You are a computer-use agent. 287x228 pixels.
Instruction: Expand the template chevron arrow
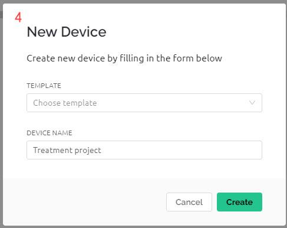tap(252, 103)
